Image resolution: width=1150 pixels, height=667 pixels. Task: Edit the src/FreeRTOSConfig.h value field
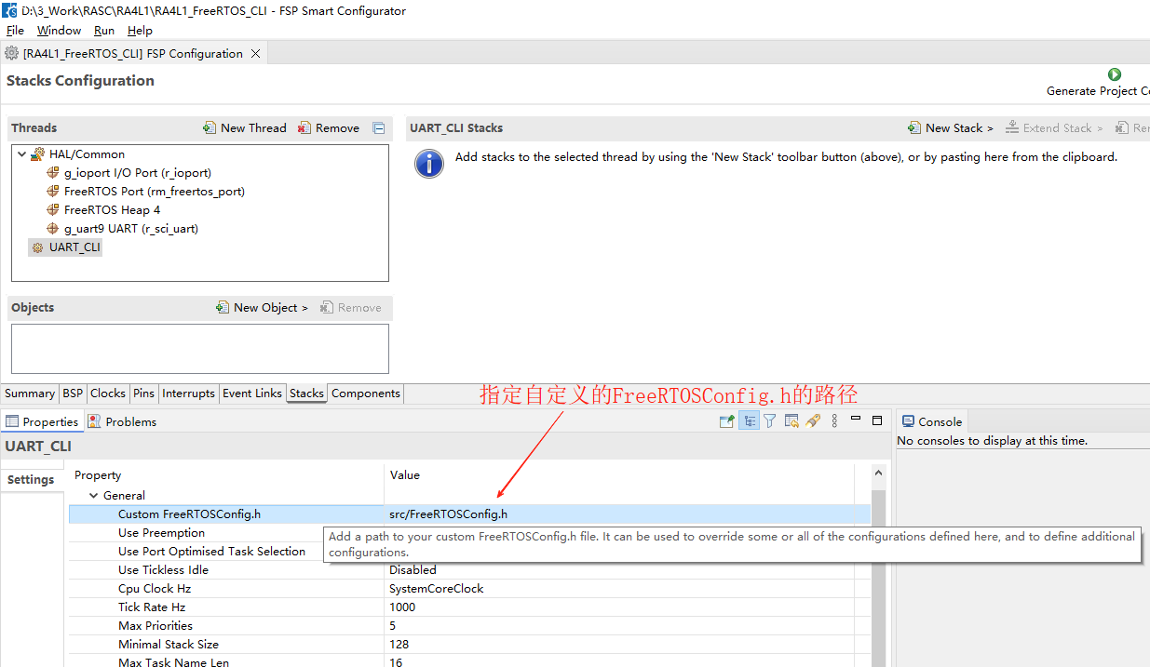(619, 514)
